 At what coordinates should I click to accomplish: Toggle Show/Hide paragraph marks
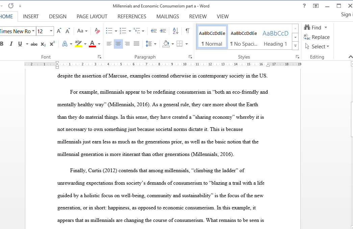click(187, 31)
